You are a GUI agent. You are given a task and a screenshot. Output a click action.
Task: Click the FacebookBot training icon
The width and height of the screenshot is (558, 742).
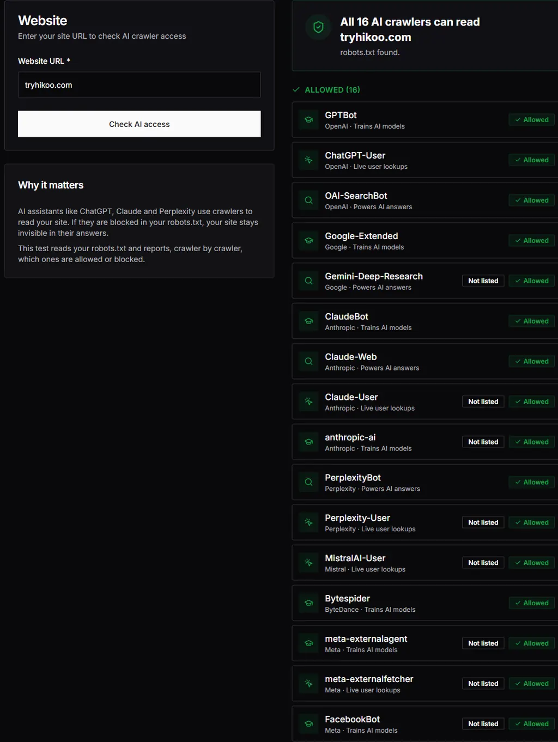pyautogui.click(x=308, y=725)
